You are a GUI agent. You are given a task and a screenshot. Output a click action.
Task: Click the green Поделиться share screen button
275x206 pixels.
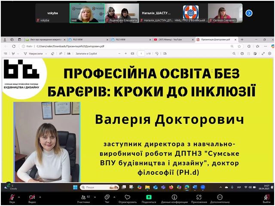[x=149, y=199]
